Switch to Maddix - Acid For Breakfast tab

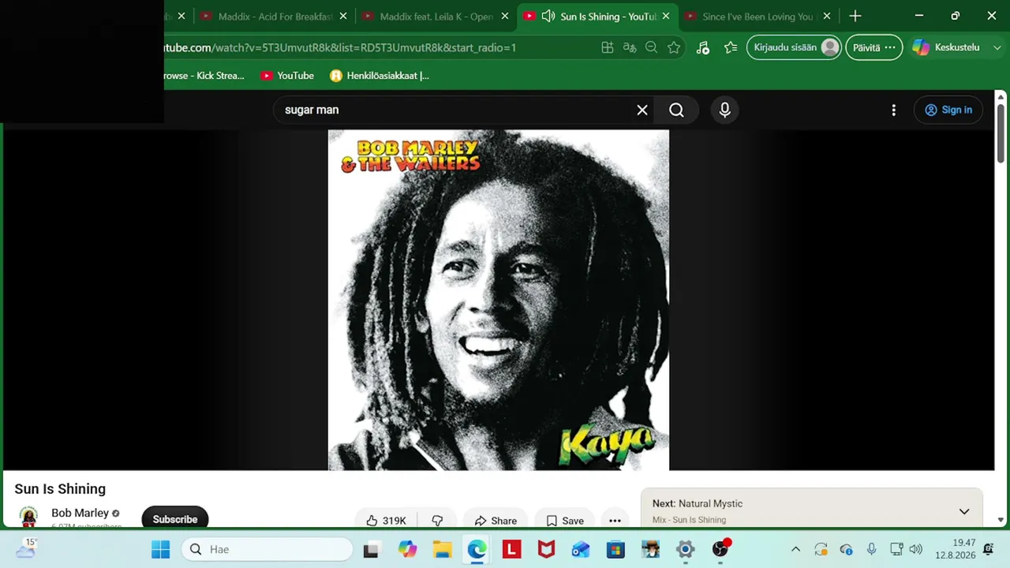pos(275,17)
